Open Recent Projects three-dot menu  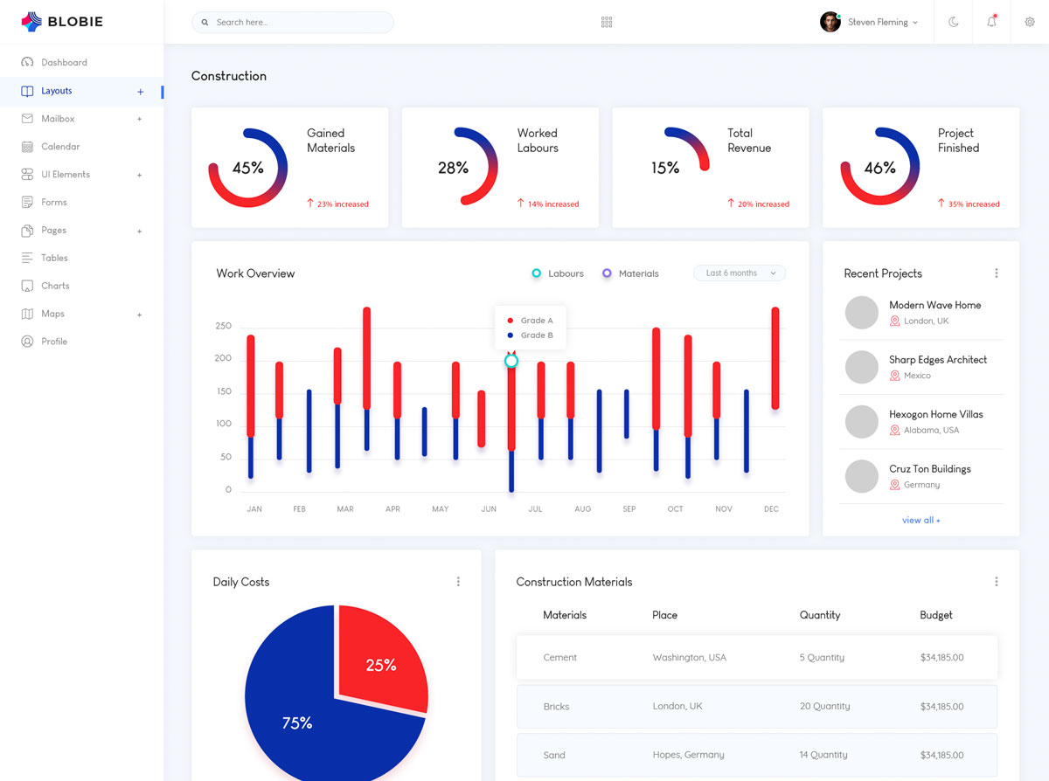996,273
